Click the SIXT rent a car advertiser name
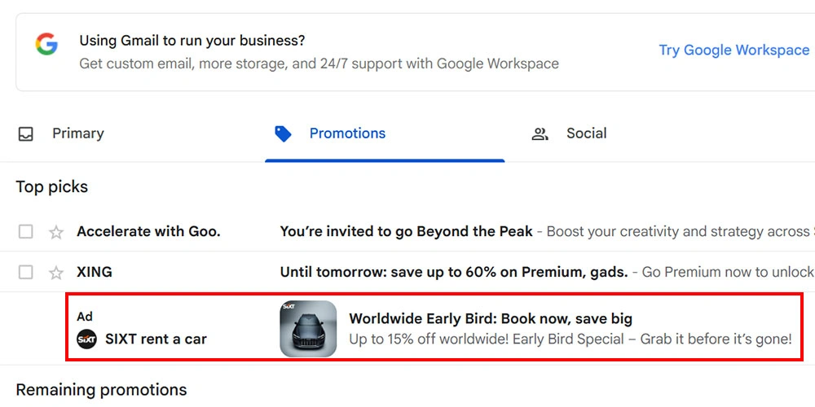This screenshot has width=815, height=407. 156,339
